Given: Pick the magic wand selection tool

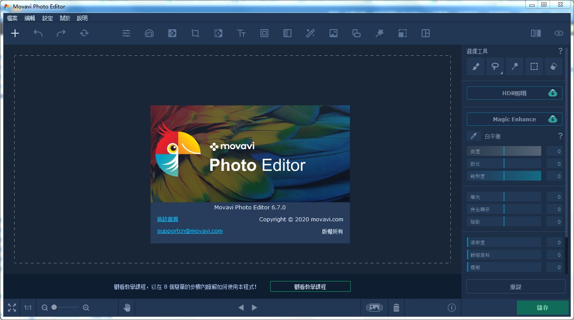Looking at the screenshot, I should [x=515, y=66].
